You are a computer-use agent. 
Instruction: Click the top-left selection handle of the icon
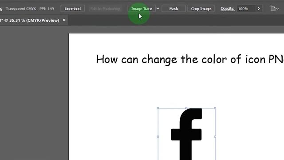(x=158, y=108)
